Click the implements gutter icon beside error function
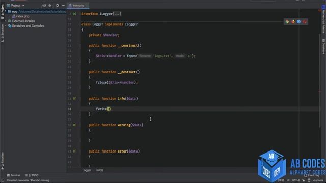Viewport: 326px width, 183px height. coord(74,151)
